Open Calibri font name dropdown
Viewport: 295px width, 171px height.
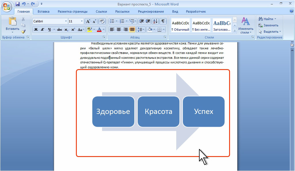pos(66,21)
